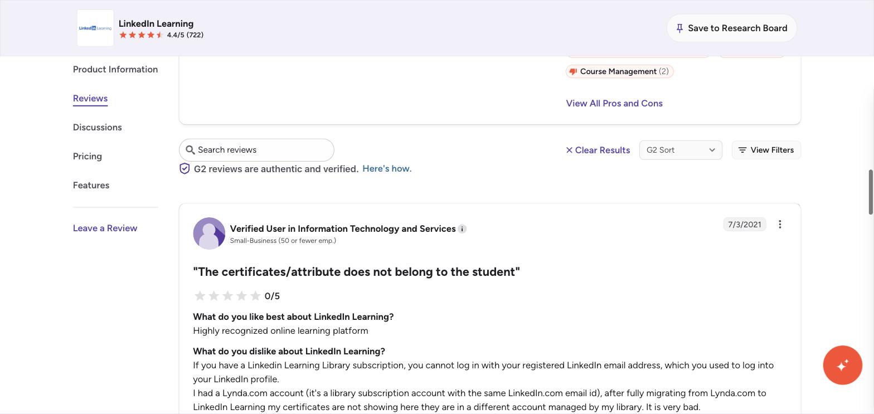Click 'Highly recognized online learning platform' text

[x=280, y=330]
